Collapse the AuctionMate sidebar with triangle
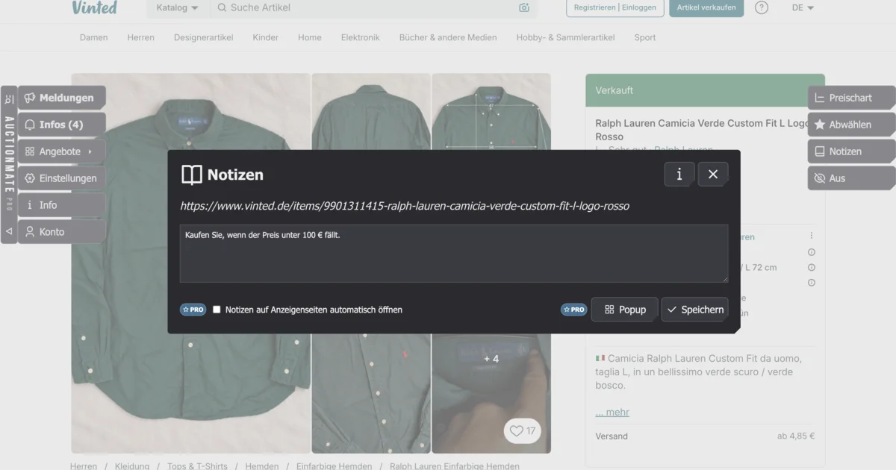This screenshot has height=470, width=896. 9,231
